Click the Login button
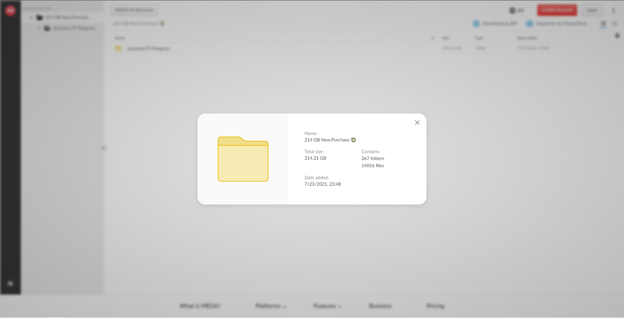624x318 pixels. [592, 10]
